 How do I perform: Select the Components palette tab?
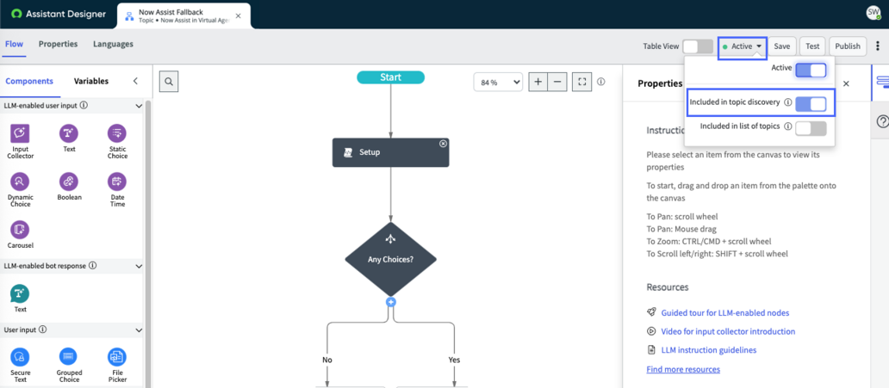(29, 81)
